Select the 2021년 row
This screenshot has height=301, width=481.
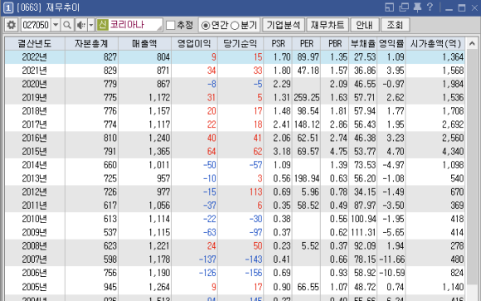[235, 70]
